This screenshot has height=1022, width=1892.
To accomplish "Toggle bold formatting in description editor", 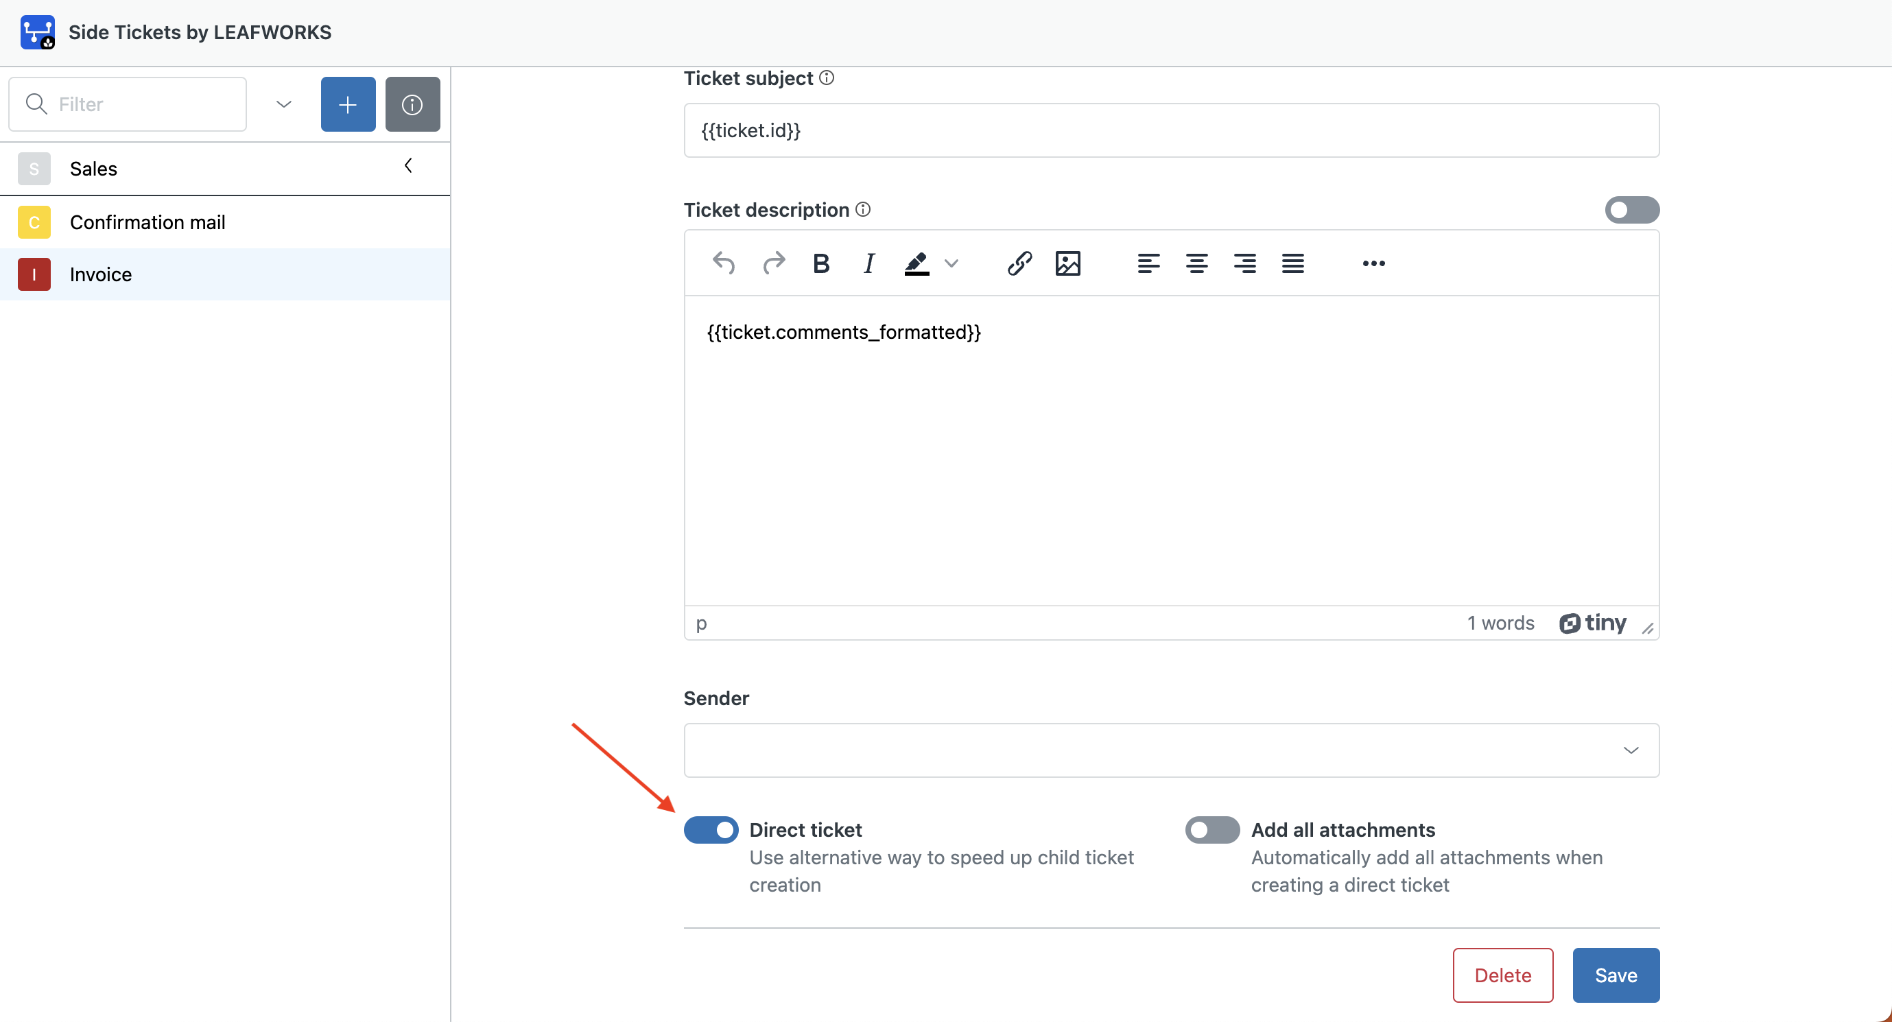I will (x=821, y=263).
